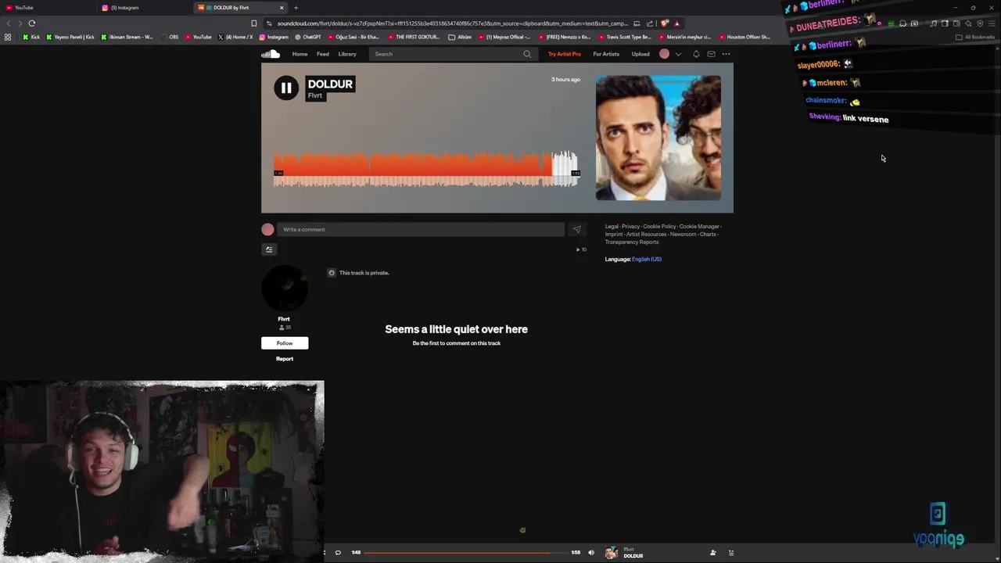Image resolution: width=1001 pixels, height=563 pixels.
Task: Click Try Artist Pro
Action: coord(565,54)
